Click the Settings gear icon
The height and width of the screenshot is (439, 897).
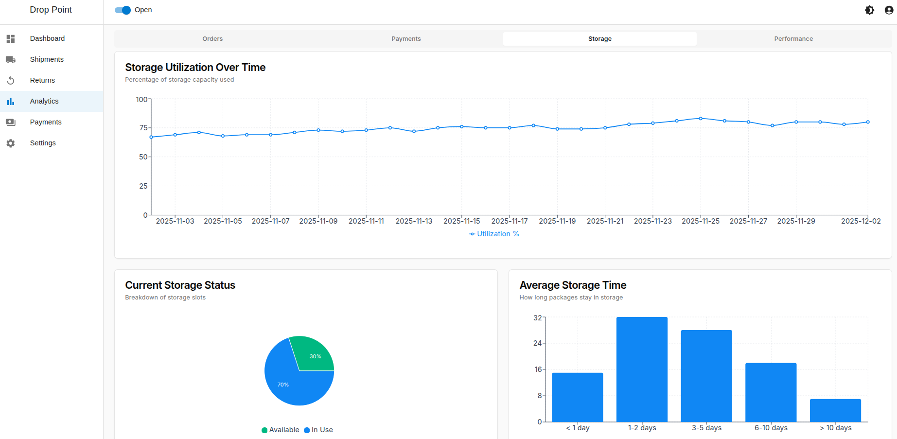point(11,143)
